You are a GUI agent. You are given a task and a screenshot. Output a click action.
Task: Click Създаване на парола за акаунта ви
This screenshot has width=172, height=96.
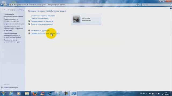click(x=43, y=16)
